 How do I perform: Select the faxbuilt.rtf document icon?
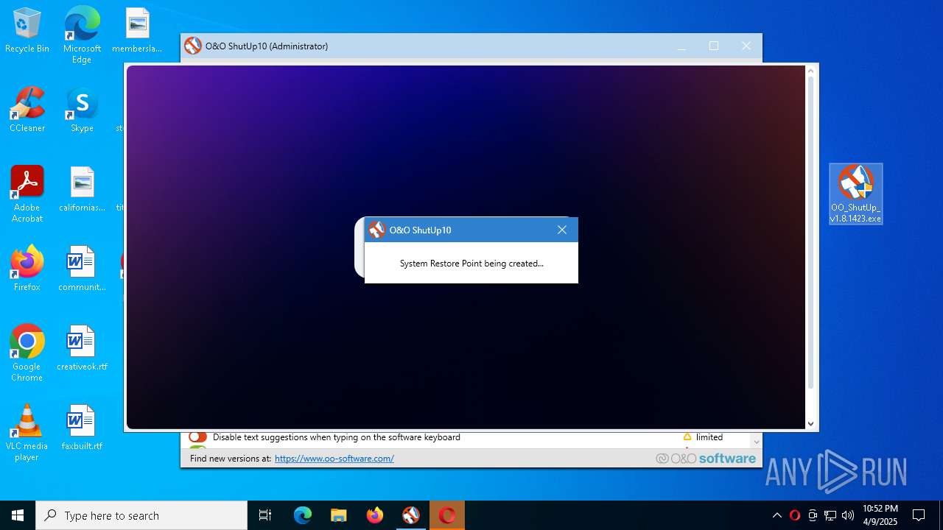(x=82, y=428)
